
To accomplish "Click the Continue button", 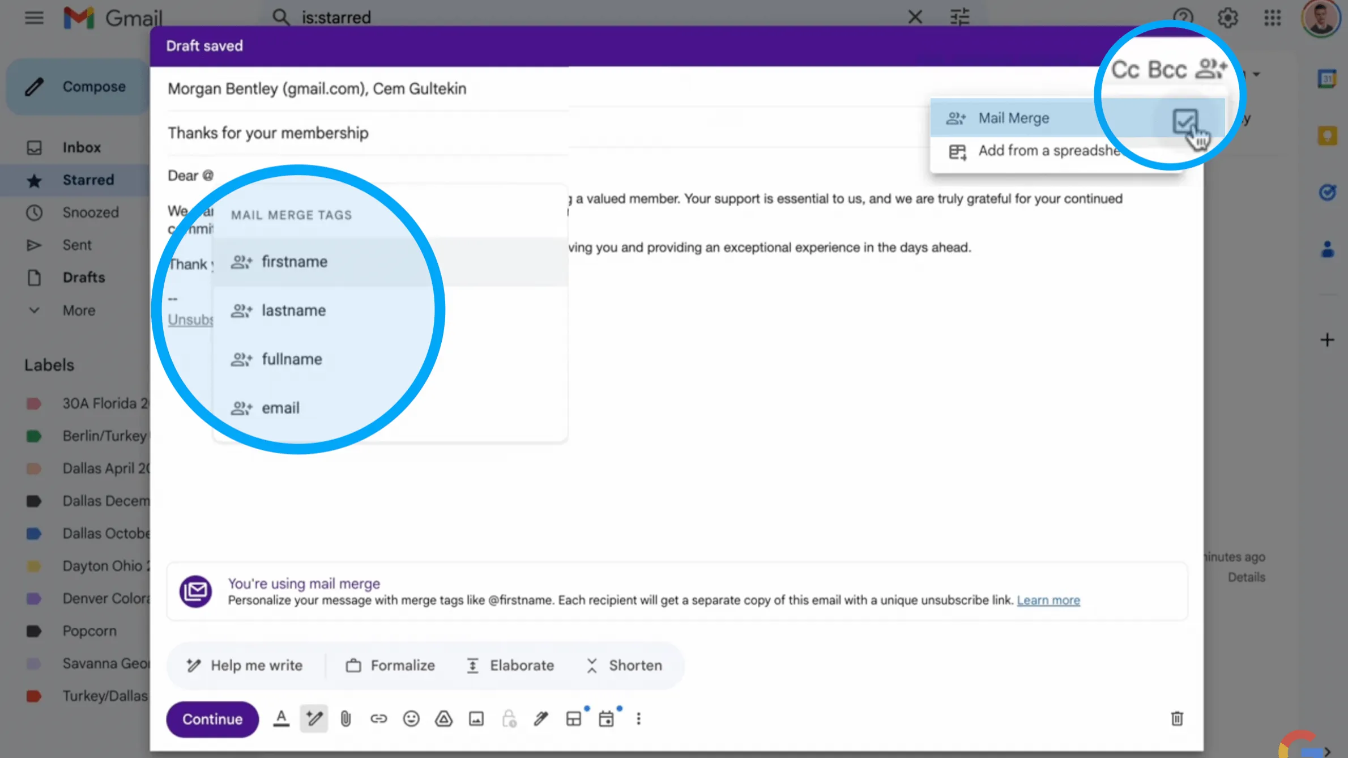I will (212, 719).
